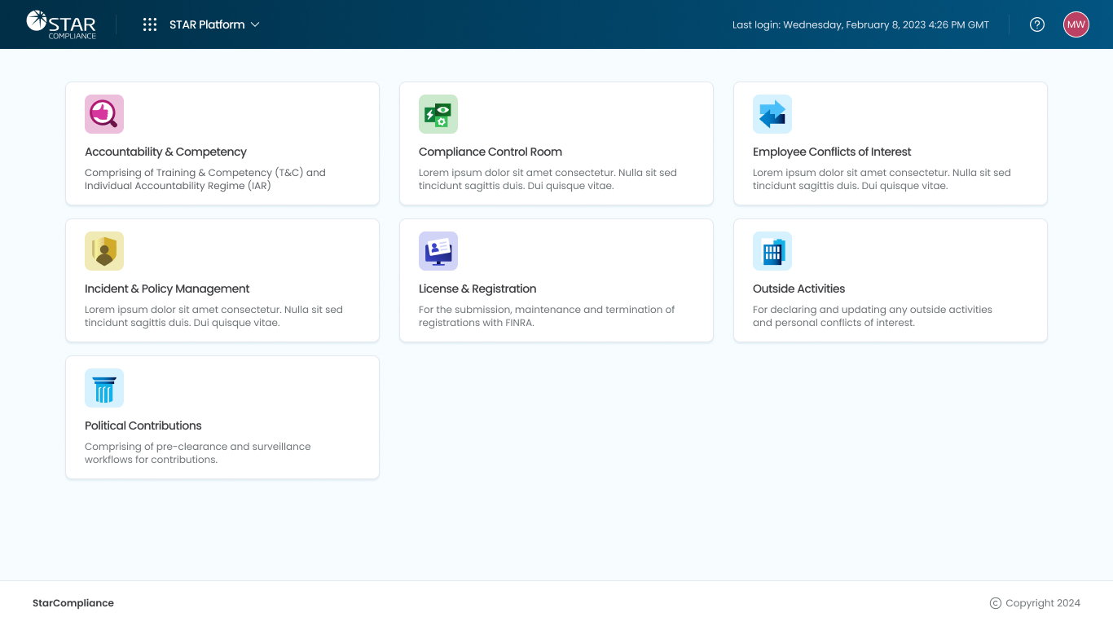The image size is (1113, 626).
Task: Open the app grid launcher icon
Action: coord(150,24)
